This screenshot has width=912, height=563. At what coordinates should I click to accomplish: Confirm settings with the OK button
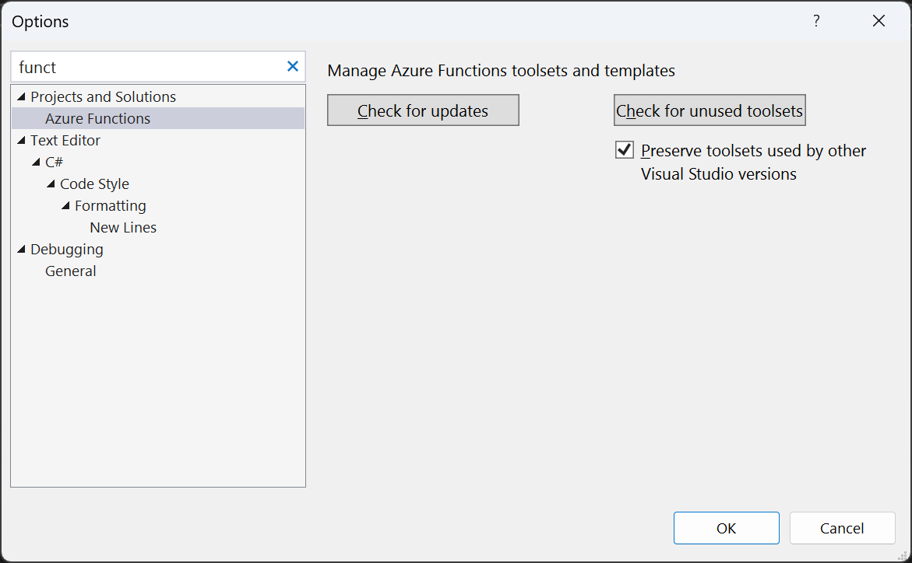[x=726, y=527]
